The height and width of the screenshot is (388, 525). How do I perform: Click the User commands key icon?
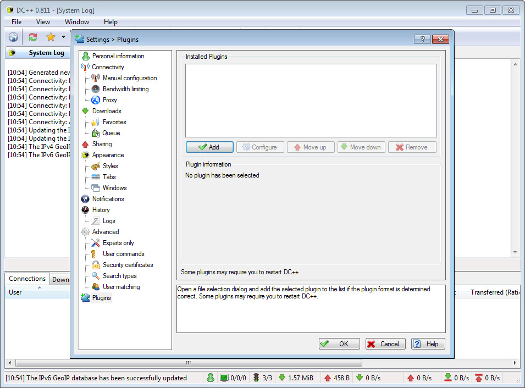(94, 254)
